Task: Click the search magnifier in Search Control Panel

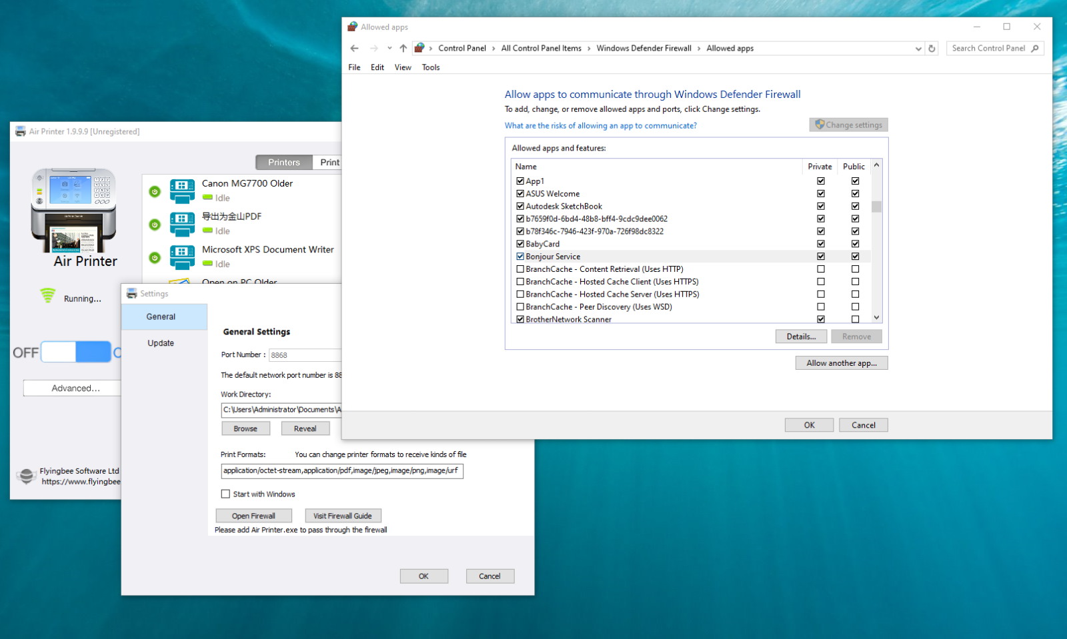Action: tap(1035, 48)
